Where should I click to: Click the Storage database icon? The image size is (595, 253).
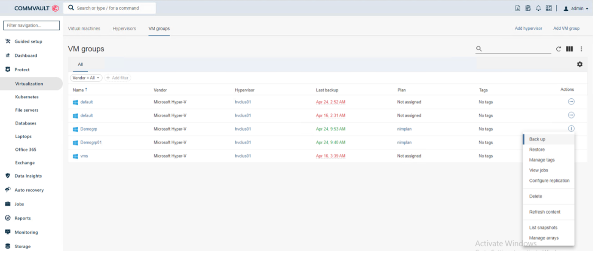point(8,246)
